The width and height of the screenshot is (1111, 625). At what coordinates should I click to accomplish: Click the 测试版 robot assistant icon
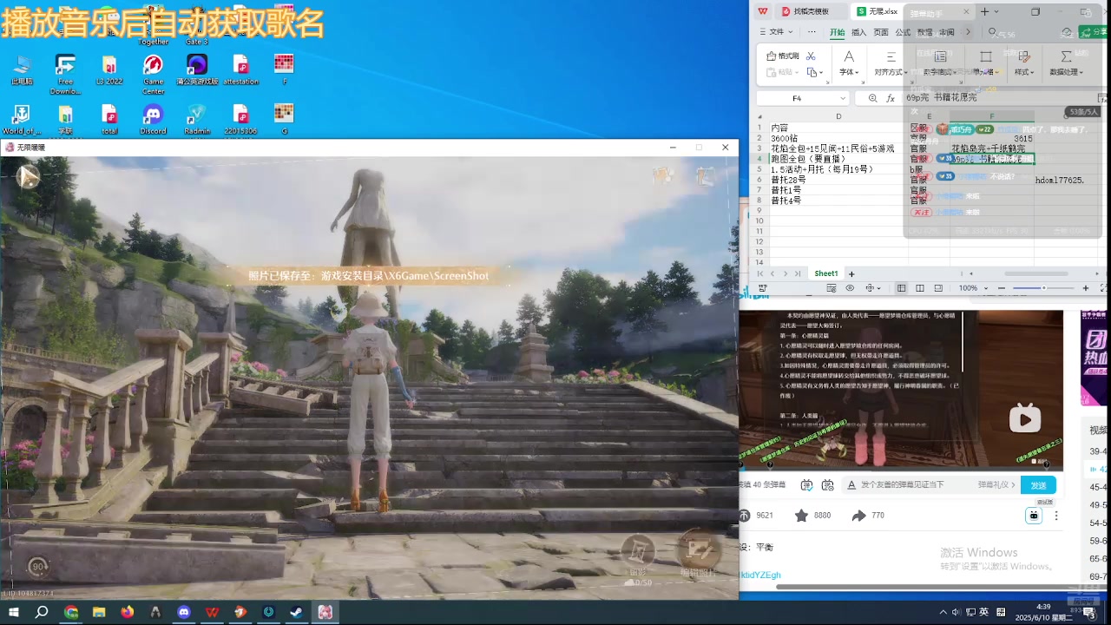pos(1034,516)
